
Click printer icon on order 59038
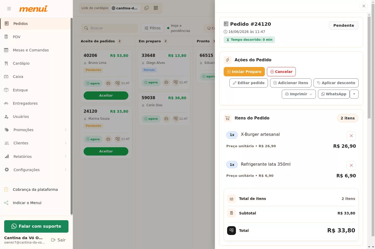tap(166, 119)
